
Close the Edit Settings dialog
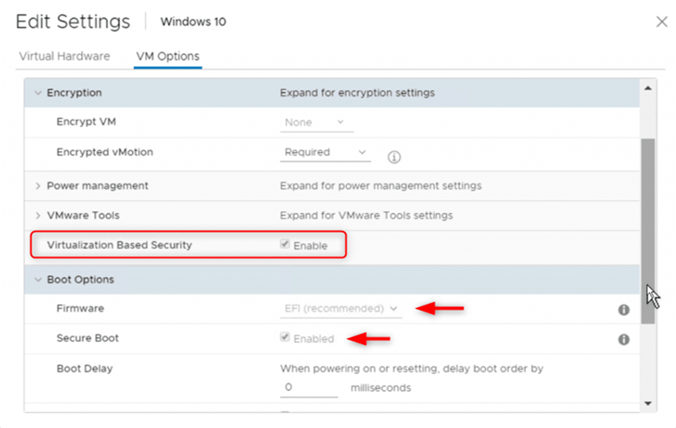[x=662, y=21]
